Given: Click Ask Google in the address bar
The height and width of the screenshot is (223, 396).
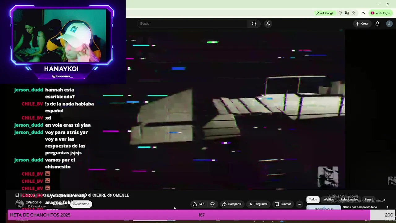Looking at the screenshot, I should (325, 13).
